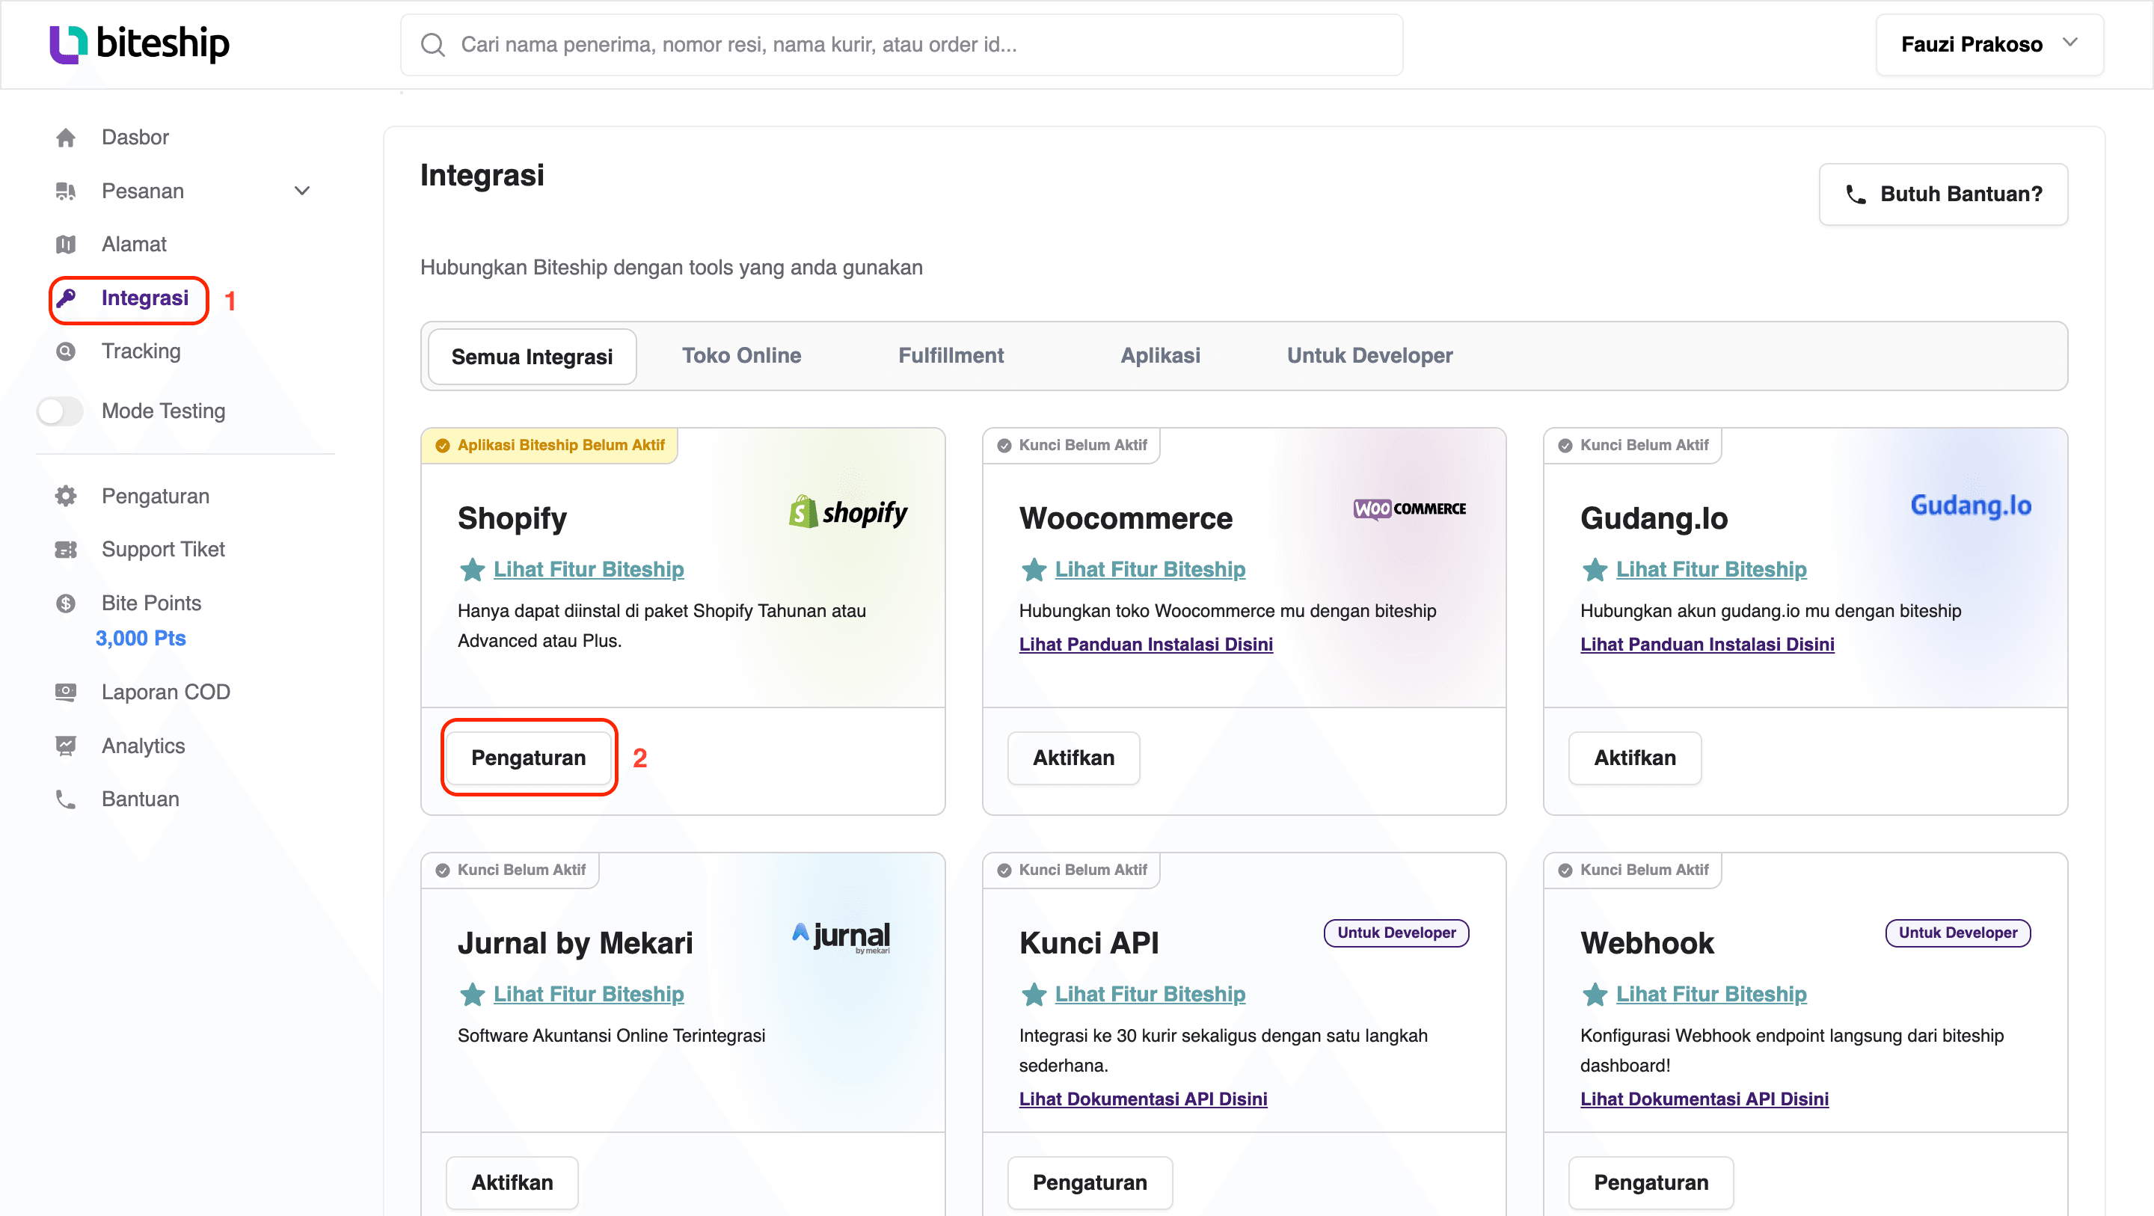Click the biteship logo
2154x1216 pixels.
[139, 43]
